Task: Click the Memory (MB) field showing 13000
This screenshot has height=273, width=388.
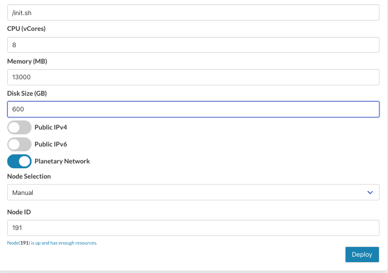Action: [x=193, y=77]
